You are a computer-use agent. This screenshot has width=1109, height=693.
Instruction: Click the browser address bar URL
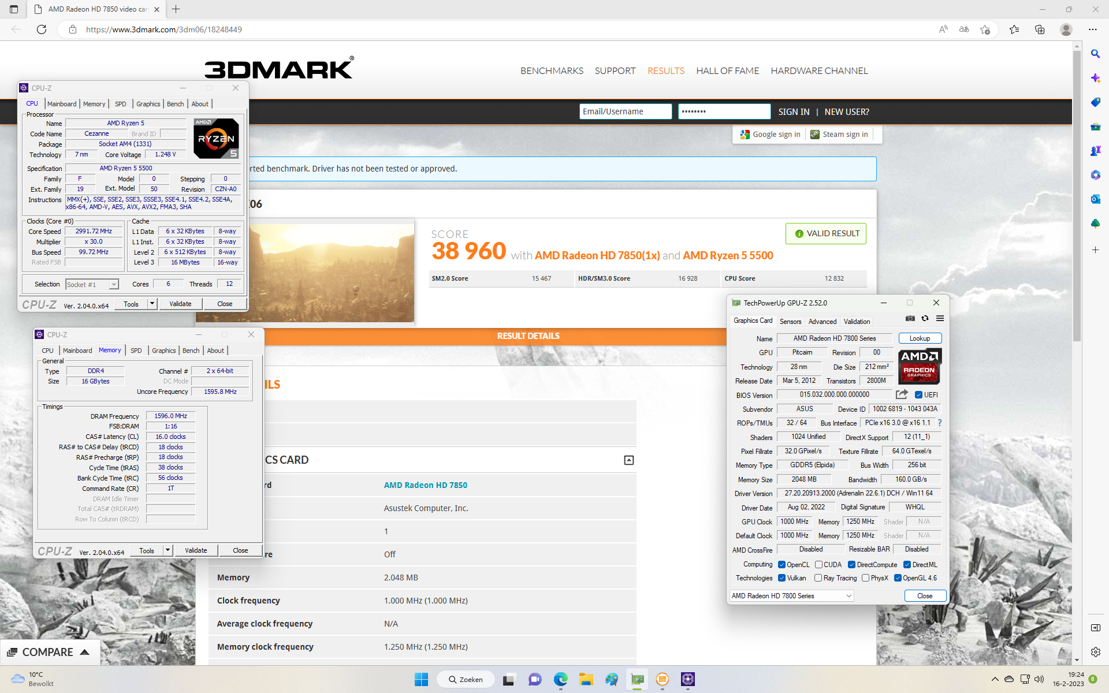163,29
